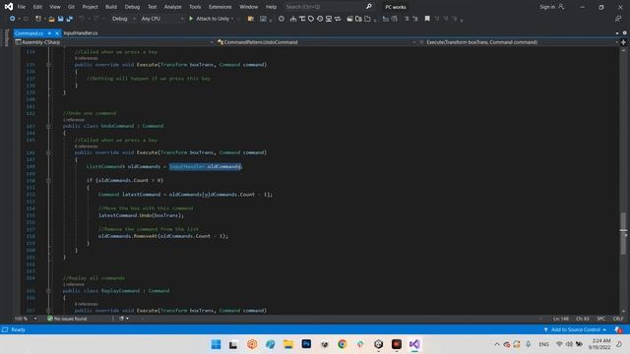Click Add to Source Control
630x354 pixels.
pos(575,329)
